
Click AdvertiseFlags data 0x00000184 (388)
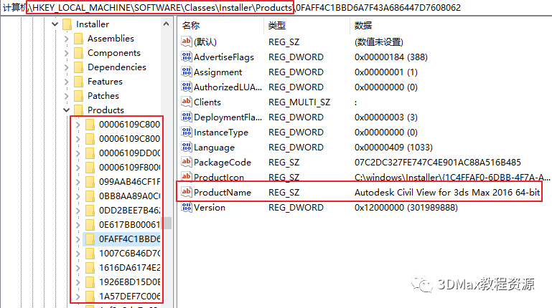click(391, 57)
